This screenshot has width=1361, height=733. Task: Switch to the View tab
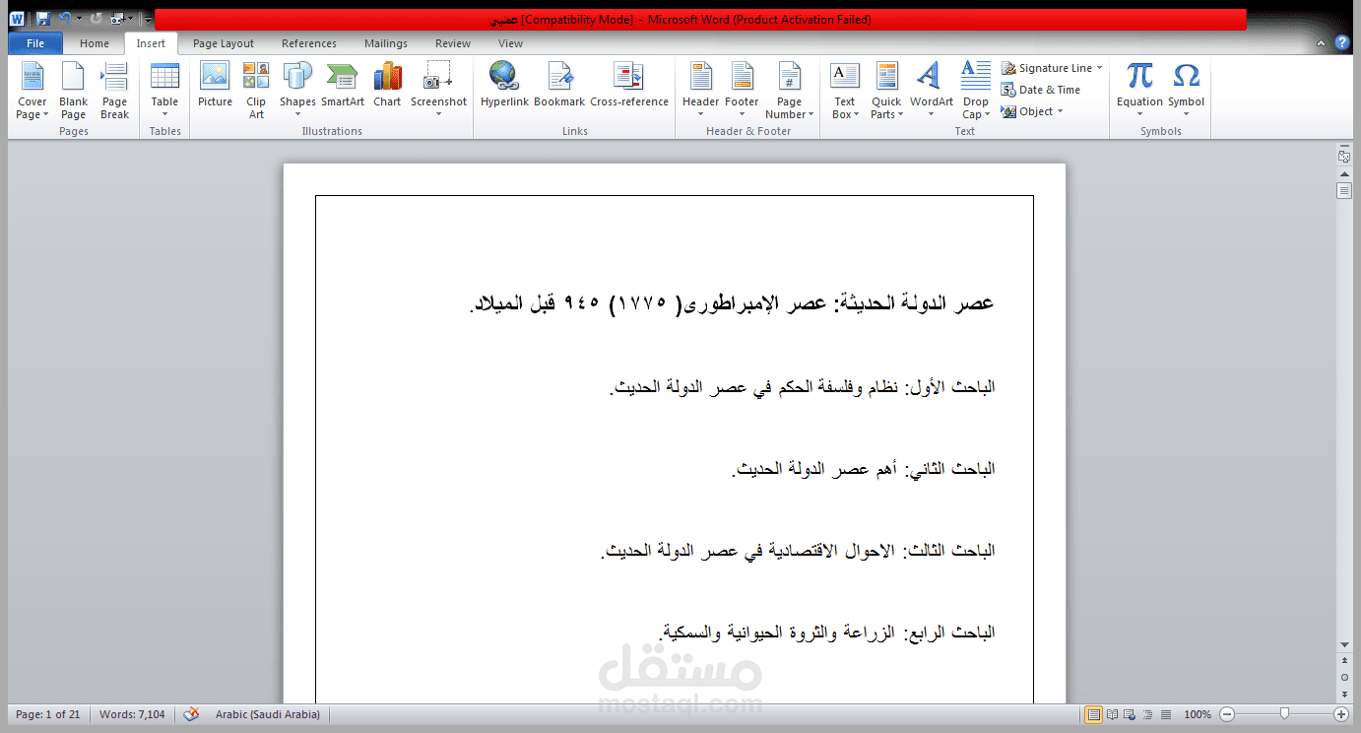pyautogui.click(x=510, y=43)
